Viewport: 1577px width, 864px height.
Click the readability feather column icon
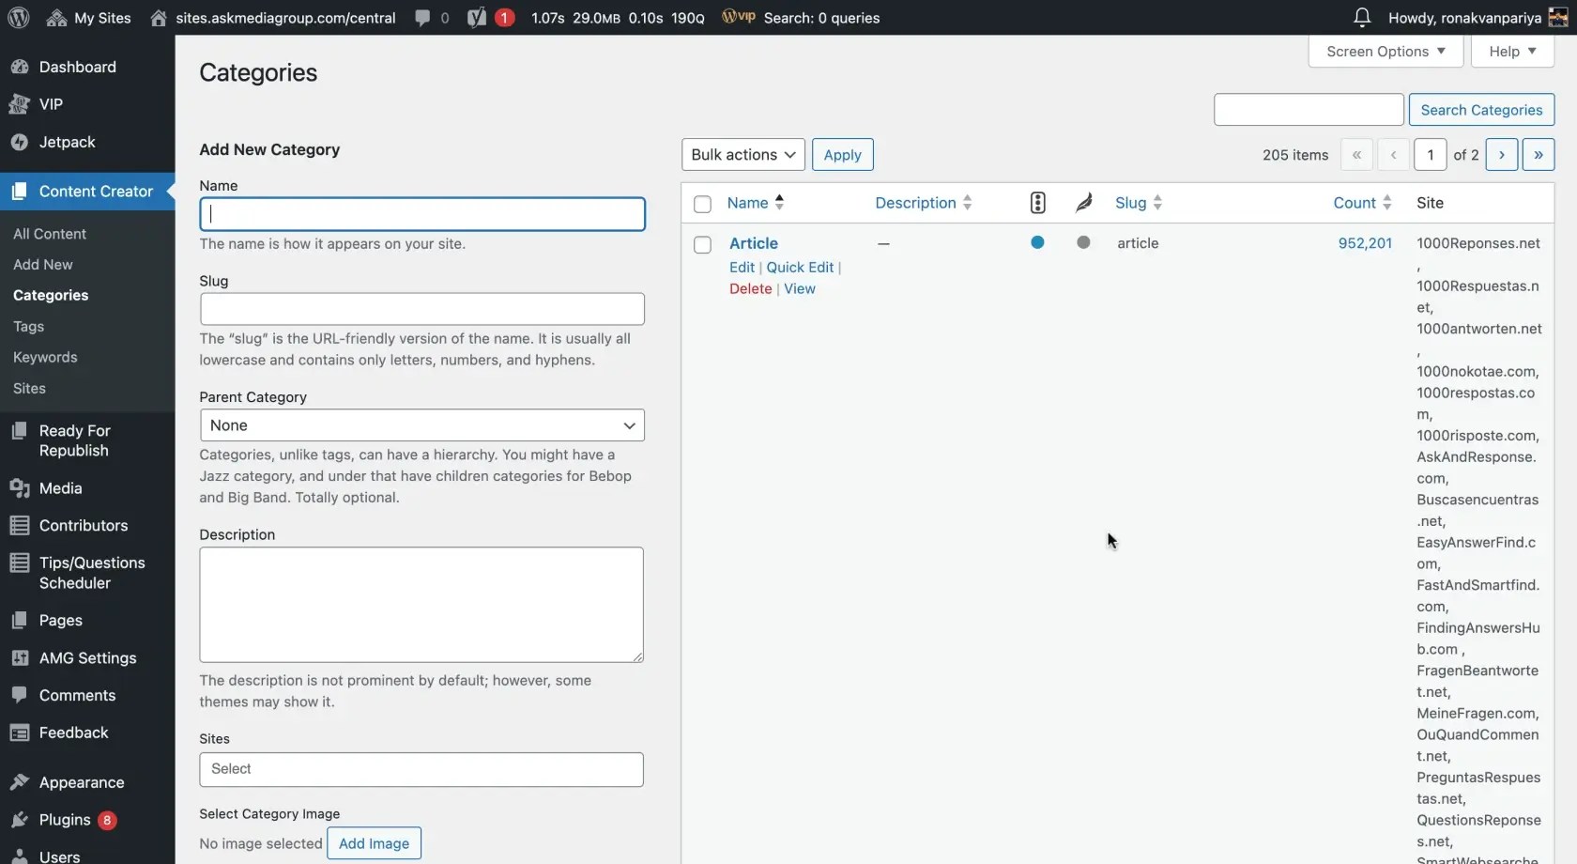click(1083, 203)
